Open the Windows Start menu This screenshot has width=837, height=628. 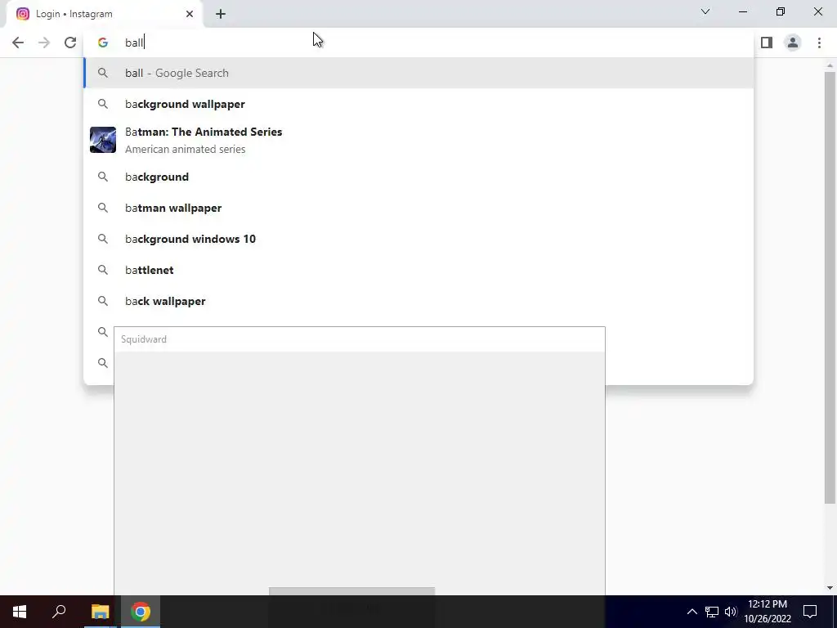tap(20, 612)
